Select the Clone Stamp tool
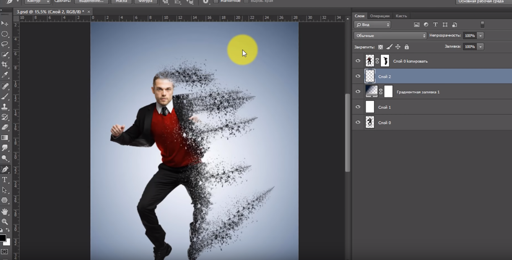This screenshot has height=260, width=512. [5, 107]
